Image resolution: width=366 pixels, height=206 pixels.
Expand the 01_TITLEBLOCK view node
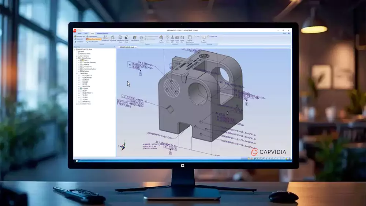(x=79, y=76)
